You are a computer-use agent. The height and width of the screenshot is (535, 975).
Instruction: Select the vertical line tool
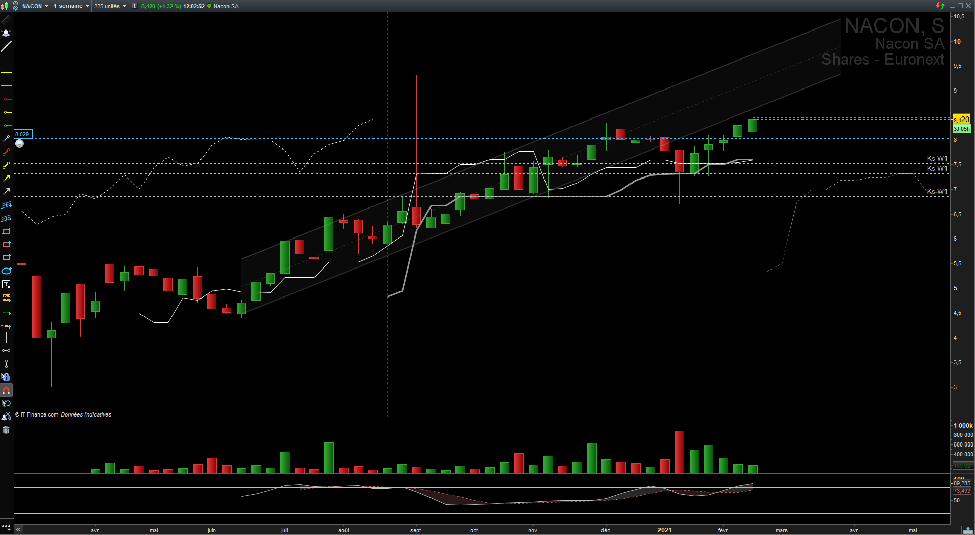(x=6, y=337)
